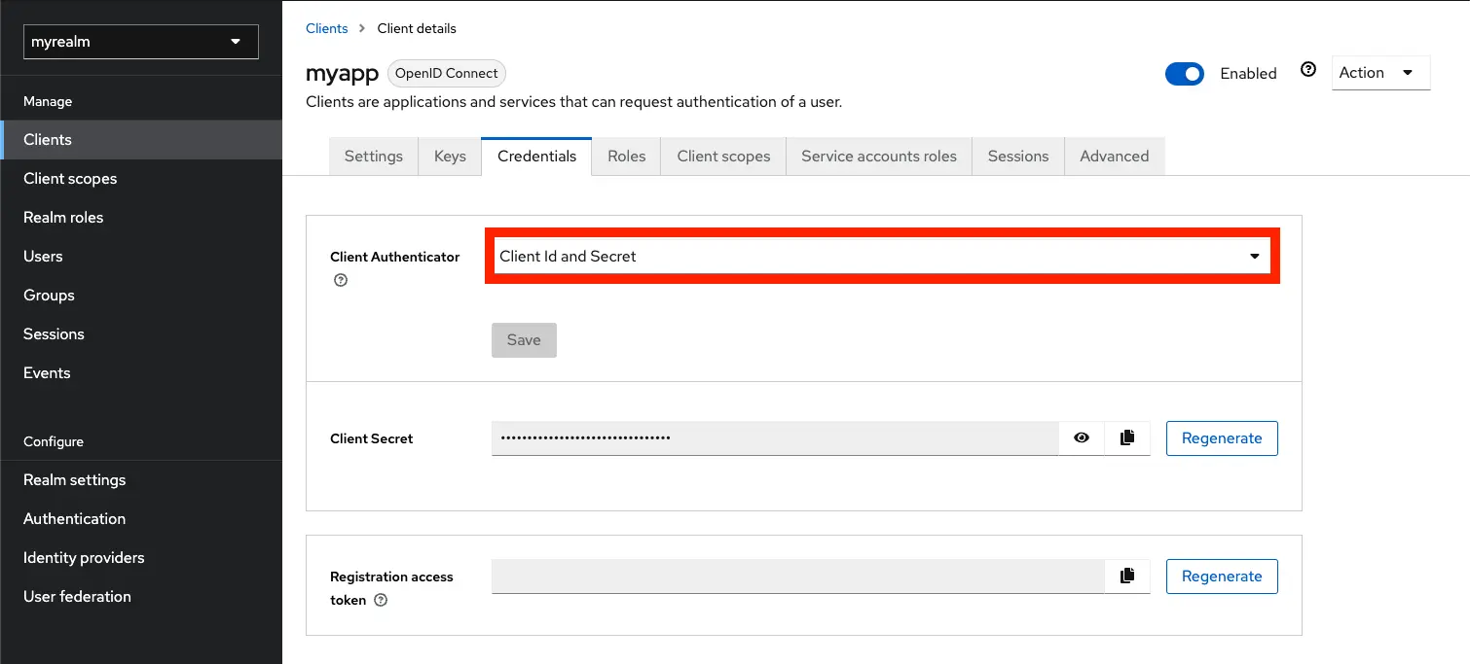Open Realm settings from the sidebar

(74, 479)
